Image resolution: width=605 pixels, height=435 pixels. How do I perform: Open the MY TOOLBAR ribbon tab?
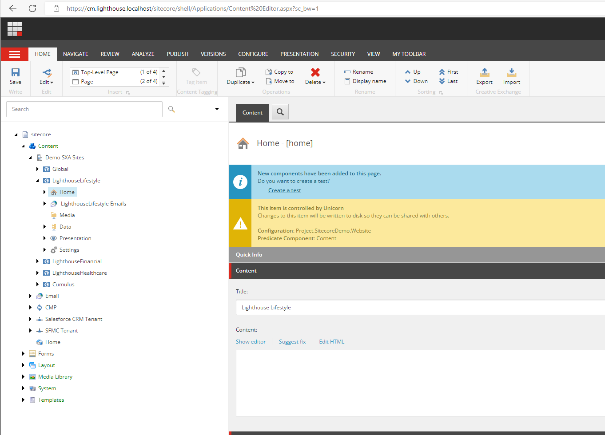409,54
